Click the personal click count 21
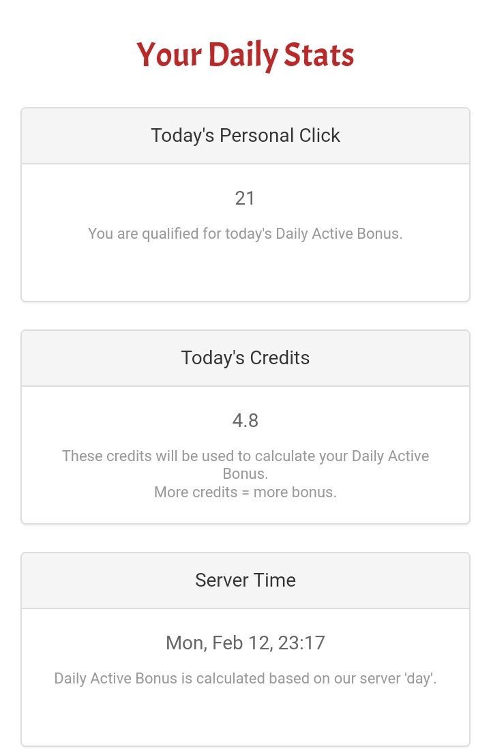Screen dimensions: 491x751 click(x=245, y=198)
